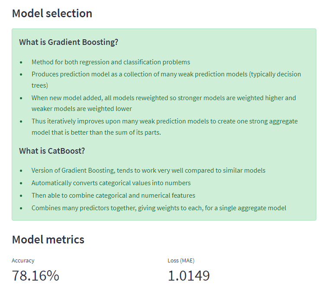Click the 1.0149 loss value
This screenshot has width=322, height=300.
tap(189, 276)
